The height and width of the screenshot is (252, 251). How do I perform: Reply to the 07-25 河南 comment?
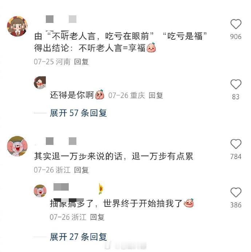coord(81,62)
